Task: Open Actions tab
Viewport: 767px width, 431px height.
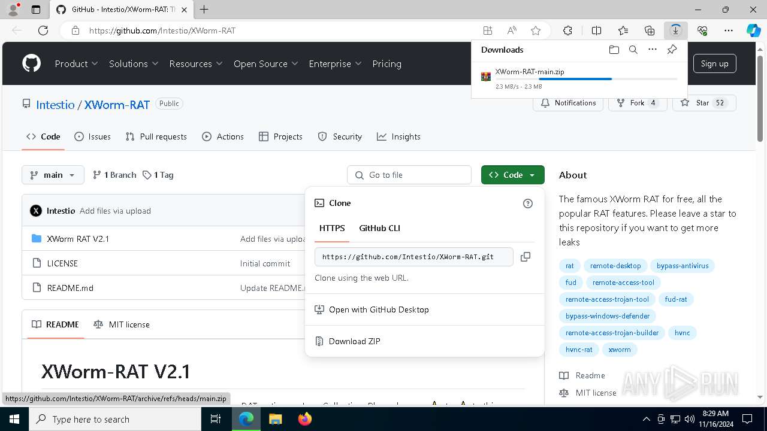Action: pyautogui.click(x=223, y=136)
